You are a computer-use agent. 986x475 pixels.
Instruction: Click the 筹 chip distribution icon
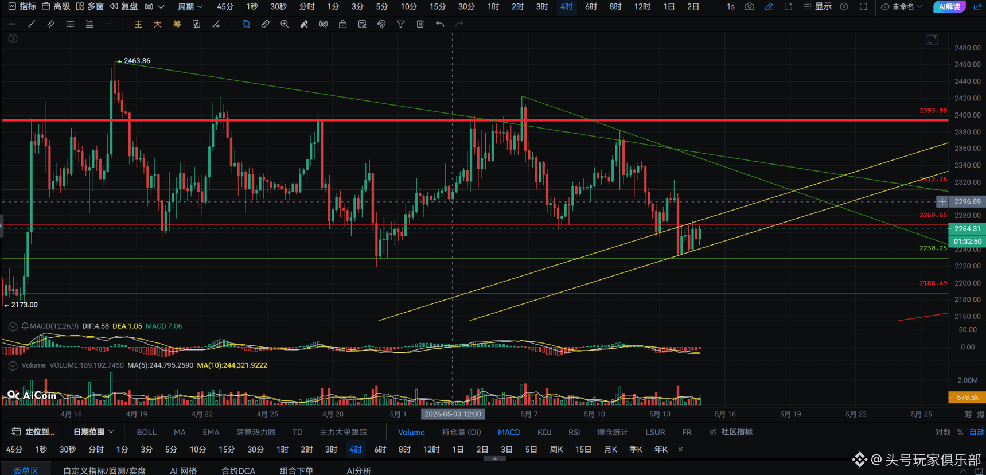(x=177, y=24)
